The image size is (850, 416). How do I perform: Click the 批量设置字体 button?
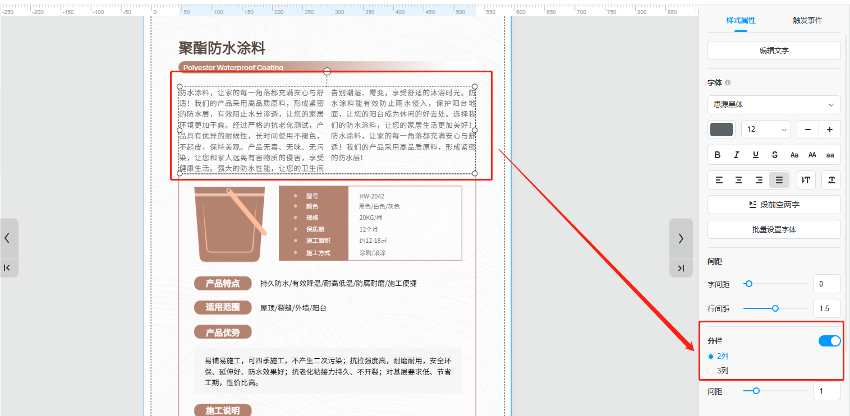[774, 229]
